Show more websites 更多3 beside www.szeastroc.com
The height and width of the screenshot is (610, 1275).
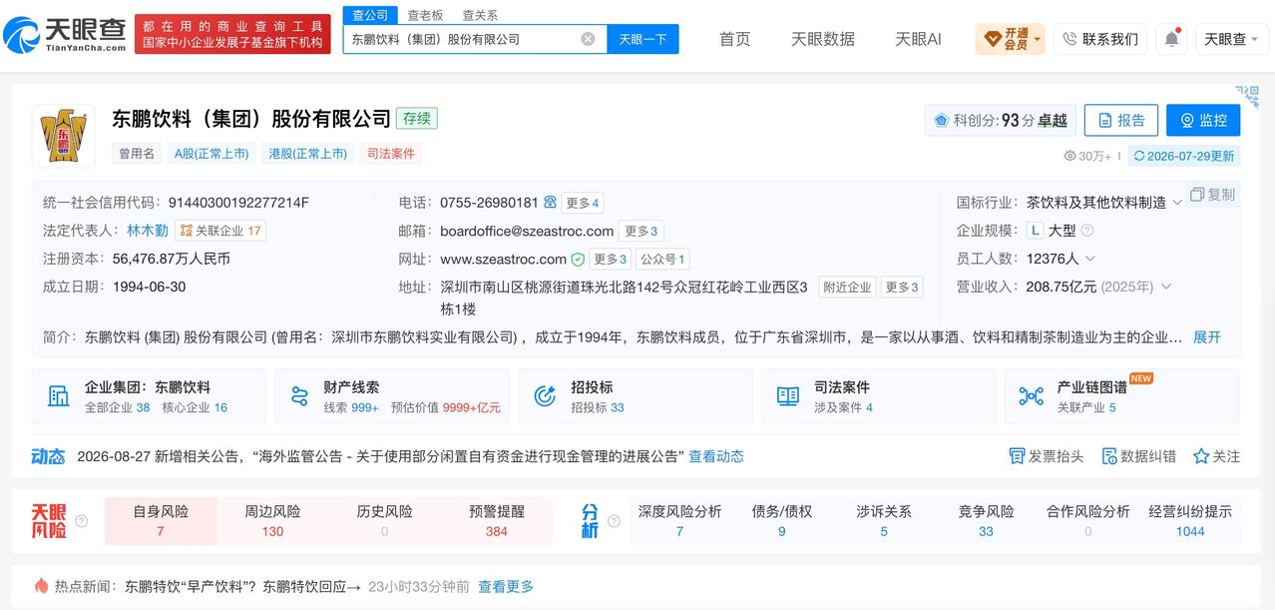point(611,260)
